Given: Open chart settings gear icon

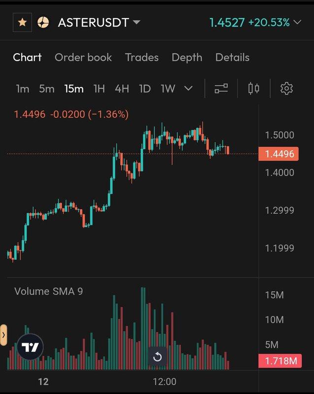Looking at the screenshot, I should tap(286, 89).
